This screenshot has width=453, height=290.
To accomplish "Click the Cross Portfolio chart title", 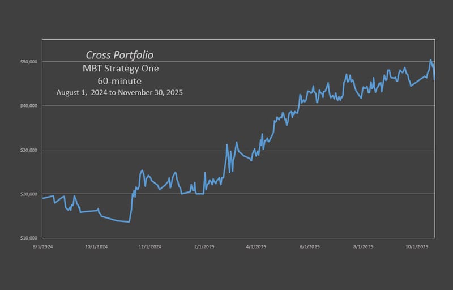I will tap(119, 55).
